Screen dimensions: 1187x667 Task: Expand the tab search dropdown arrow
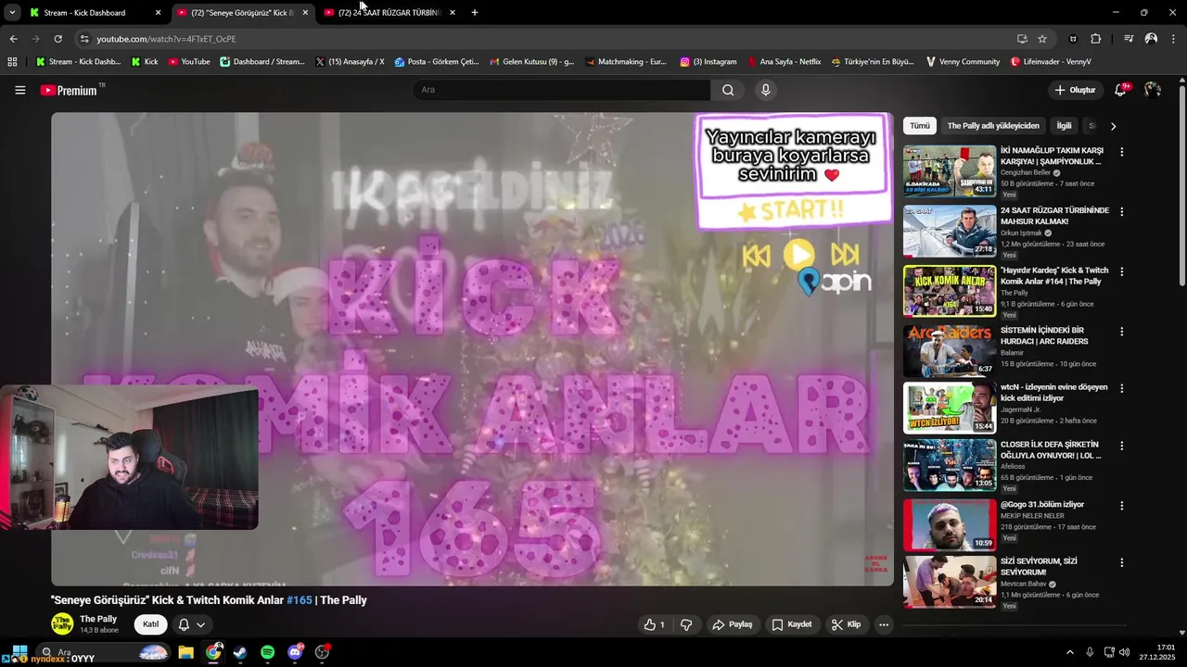pyautogui.click(x=12, y=13)
